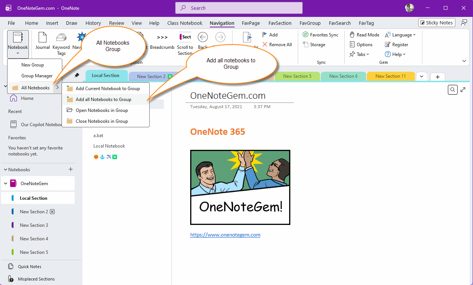This screenshot has width=473, height=285.
Task: Switch to New Section 6 tab
Action: (343, 76)
